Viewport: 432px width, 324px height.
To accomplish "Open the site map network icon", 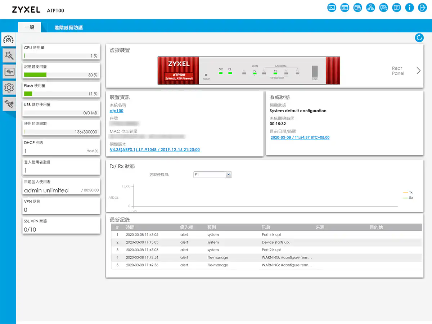I will pyautogui.click(x=370, y=8).
